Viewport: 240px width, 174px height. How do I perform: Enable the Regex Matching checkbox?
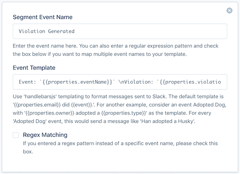[x=16, y=135]
